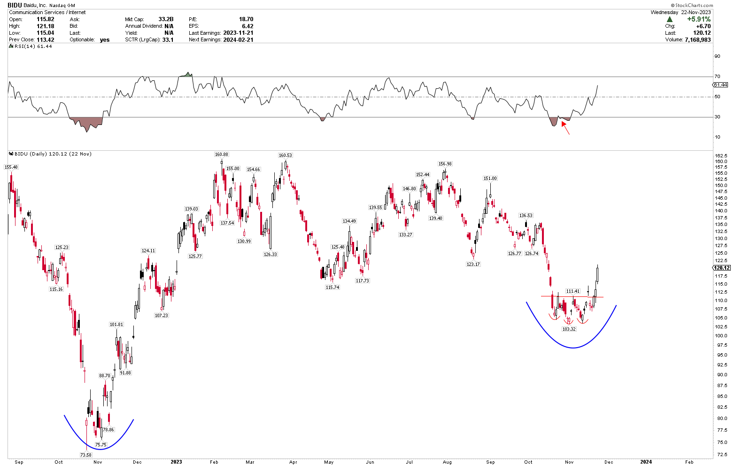This screenshot has height=466, width=735.
Task: Click the 115.74 price label
Action: point(332,287)
